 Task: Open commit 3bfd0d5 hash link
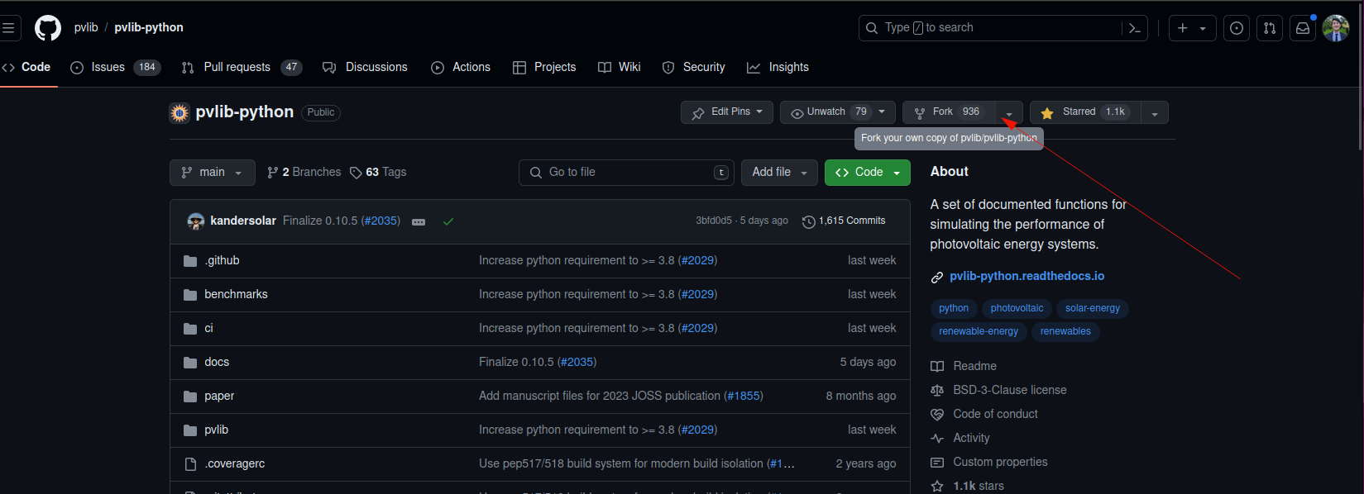pyautogui.click(x=714, y=221)
